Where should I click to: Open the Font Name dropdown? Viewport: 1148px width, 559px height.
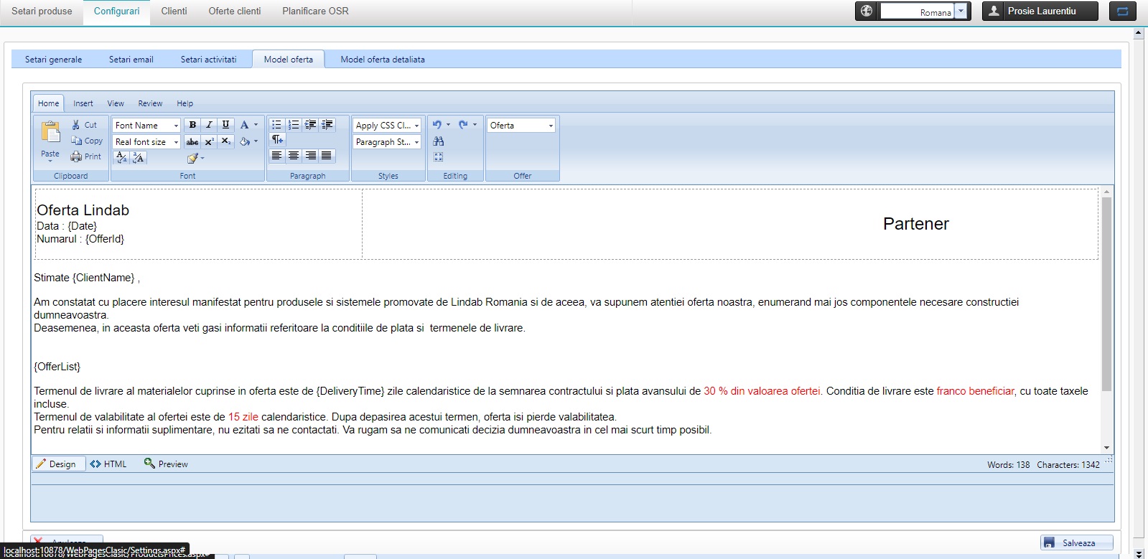(x=146, y=126)
